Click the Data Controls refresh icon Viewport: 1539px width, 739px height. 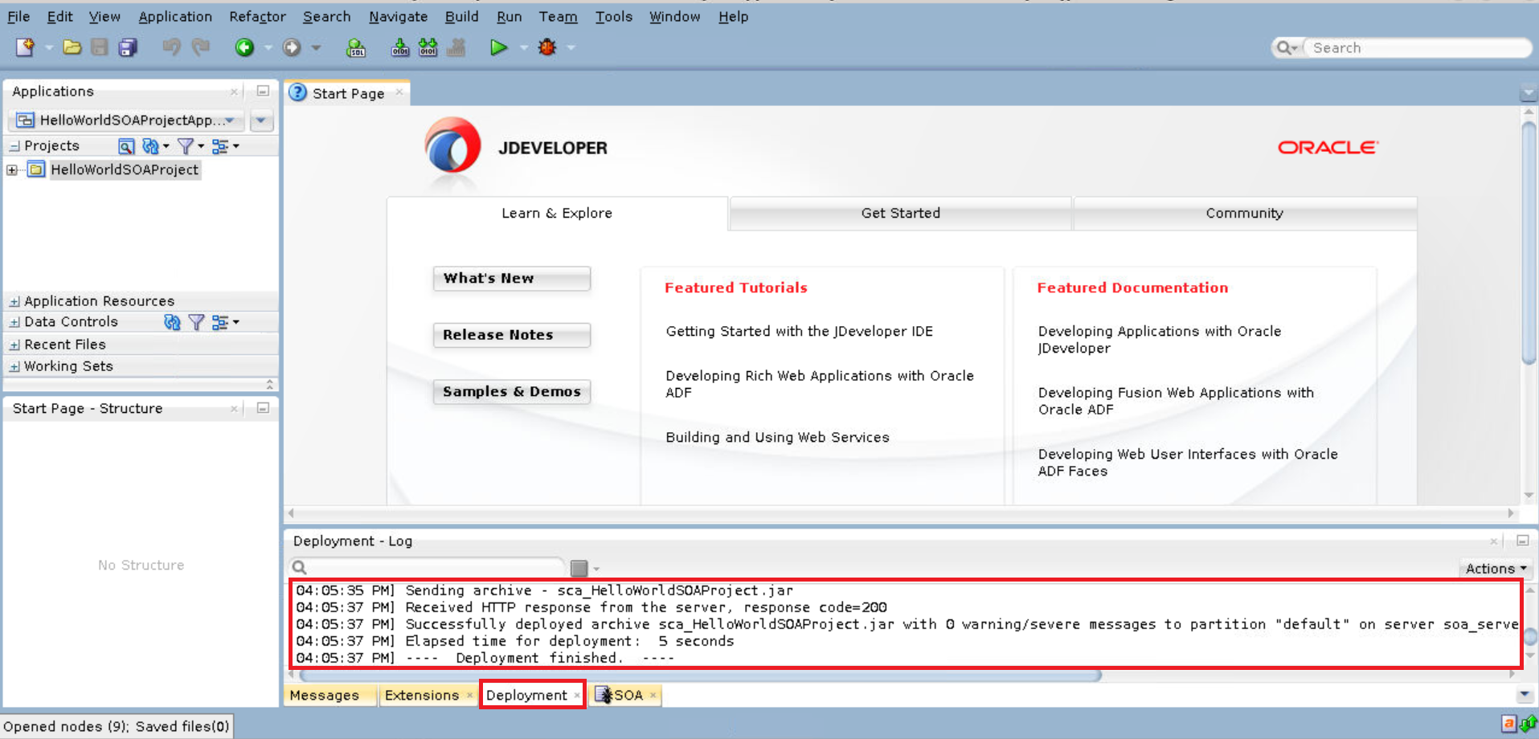[x=172, y=322]
